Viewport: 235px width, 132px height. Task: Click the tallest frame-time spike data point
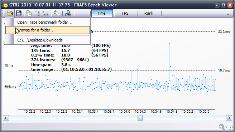tap(170, 44)
